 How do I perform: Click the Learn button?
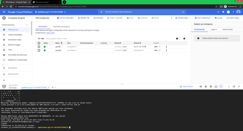[x=218, y=18]
